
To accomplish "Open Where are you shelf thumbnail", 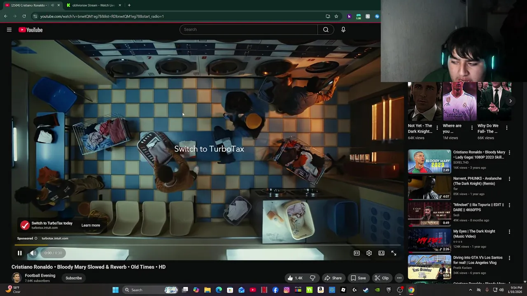I will click(x=459, y=101).
